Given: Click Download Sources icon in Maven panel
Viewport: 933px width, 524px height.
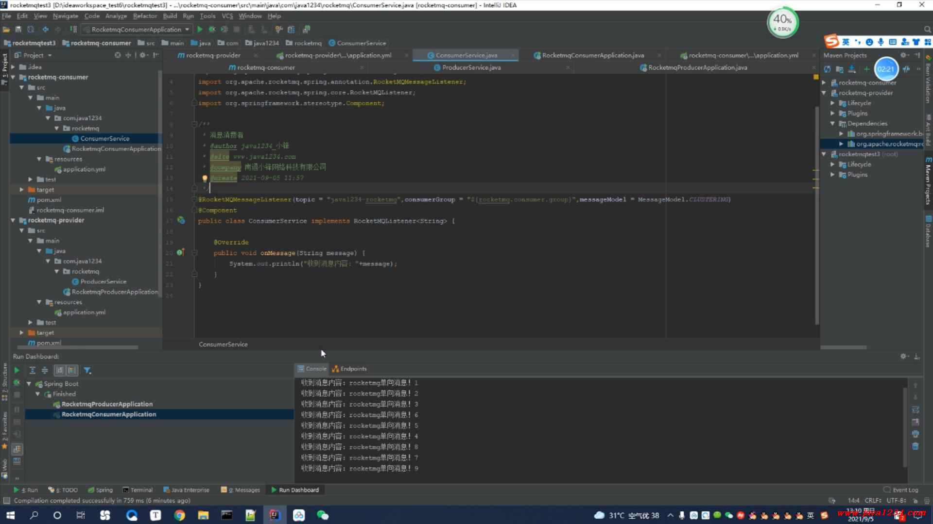Looking at the screenshot, I should point(851,69).
